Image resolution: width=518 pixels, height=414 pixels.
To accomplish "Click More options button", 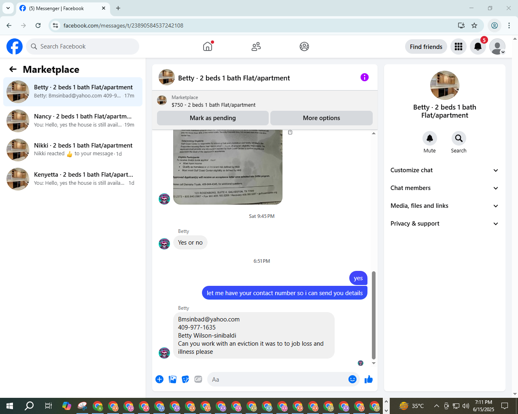I will [321, 118].
